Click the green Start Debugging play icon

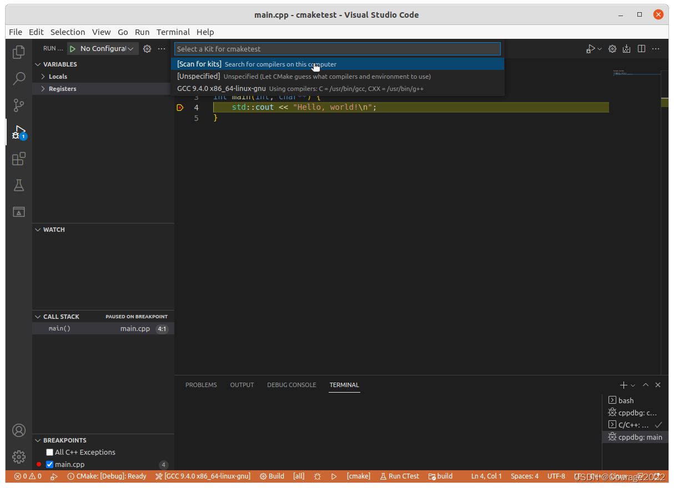click(73, 49)
